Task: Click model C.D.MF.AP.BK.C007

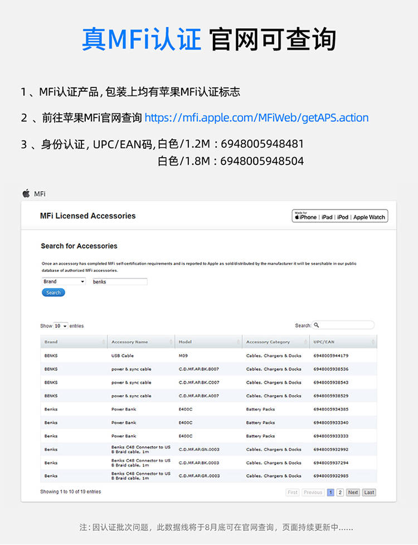Action: 199,382
